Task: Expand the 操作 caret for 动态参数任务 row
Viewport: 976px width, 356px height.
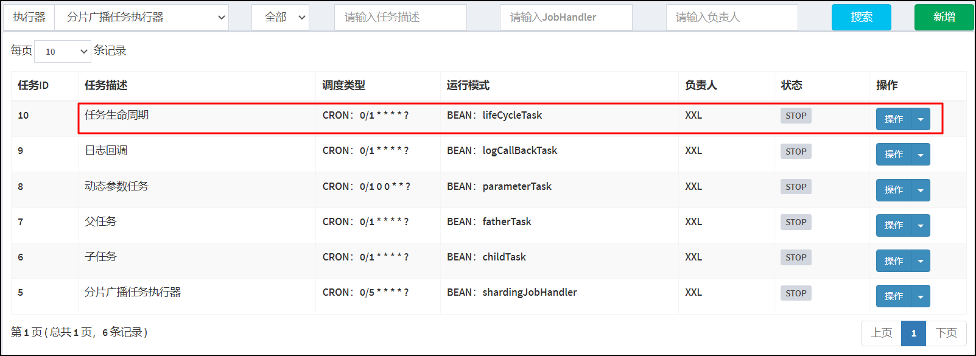Action: [921, 190]
